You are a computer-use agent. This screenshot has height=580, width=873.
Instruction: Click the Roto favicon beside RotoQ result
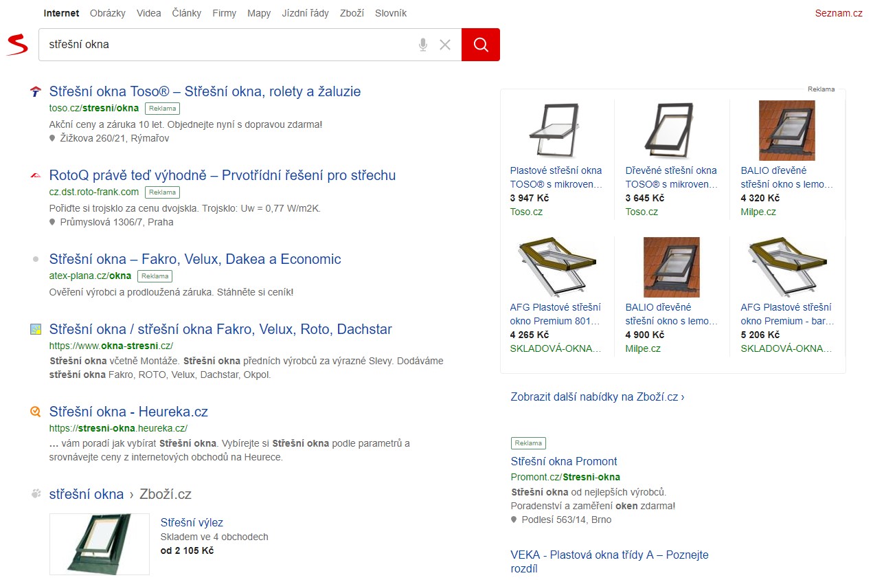click(x=36, y=176)
